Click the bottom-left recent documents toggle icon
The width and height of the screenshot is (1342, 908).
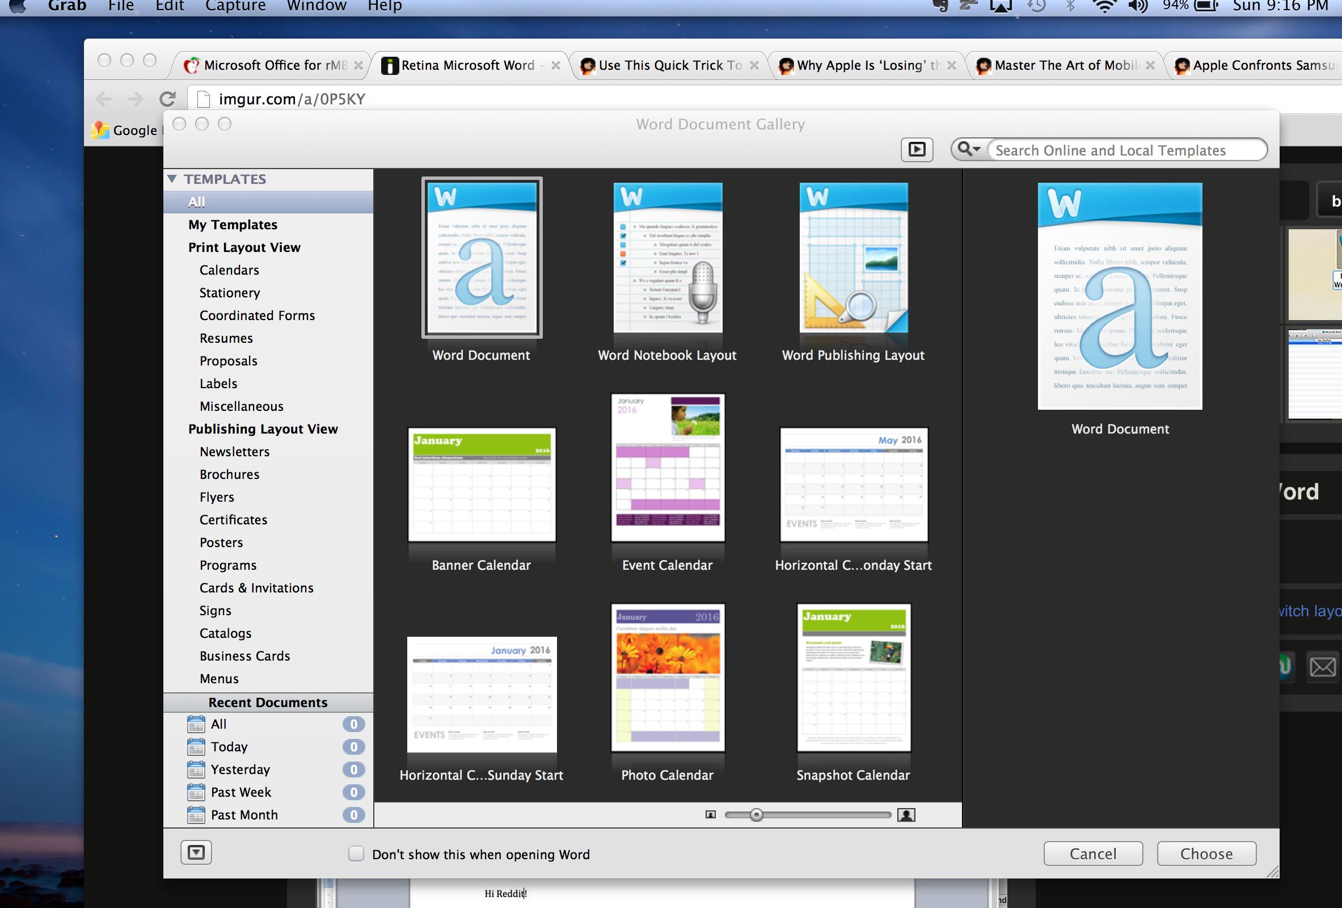point(196,852)
